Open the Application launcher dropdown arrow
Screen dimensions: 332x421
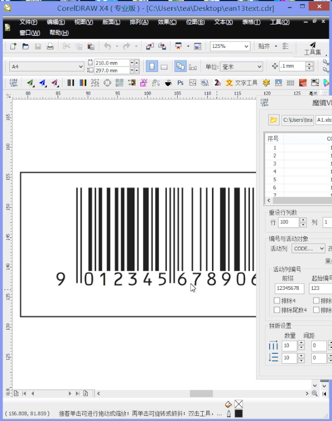[188, 46]
